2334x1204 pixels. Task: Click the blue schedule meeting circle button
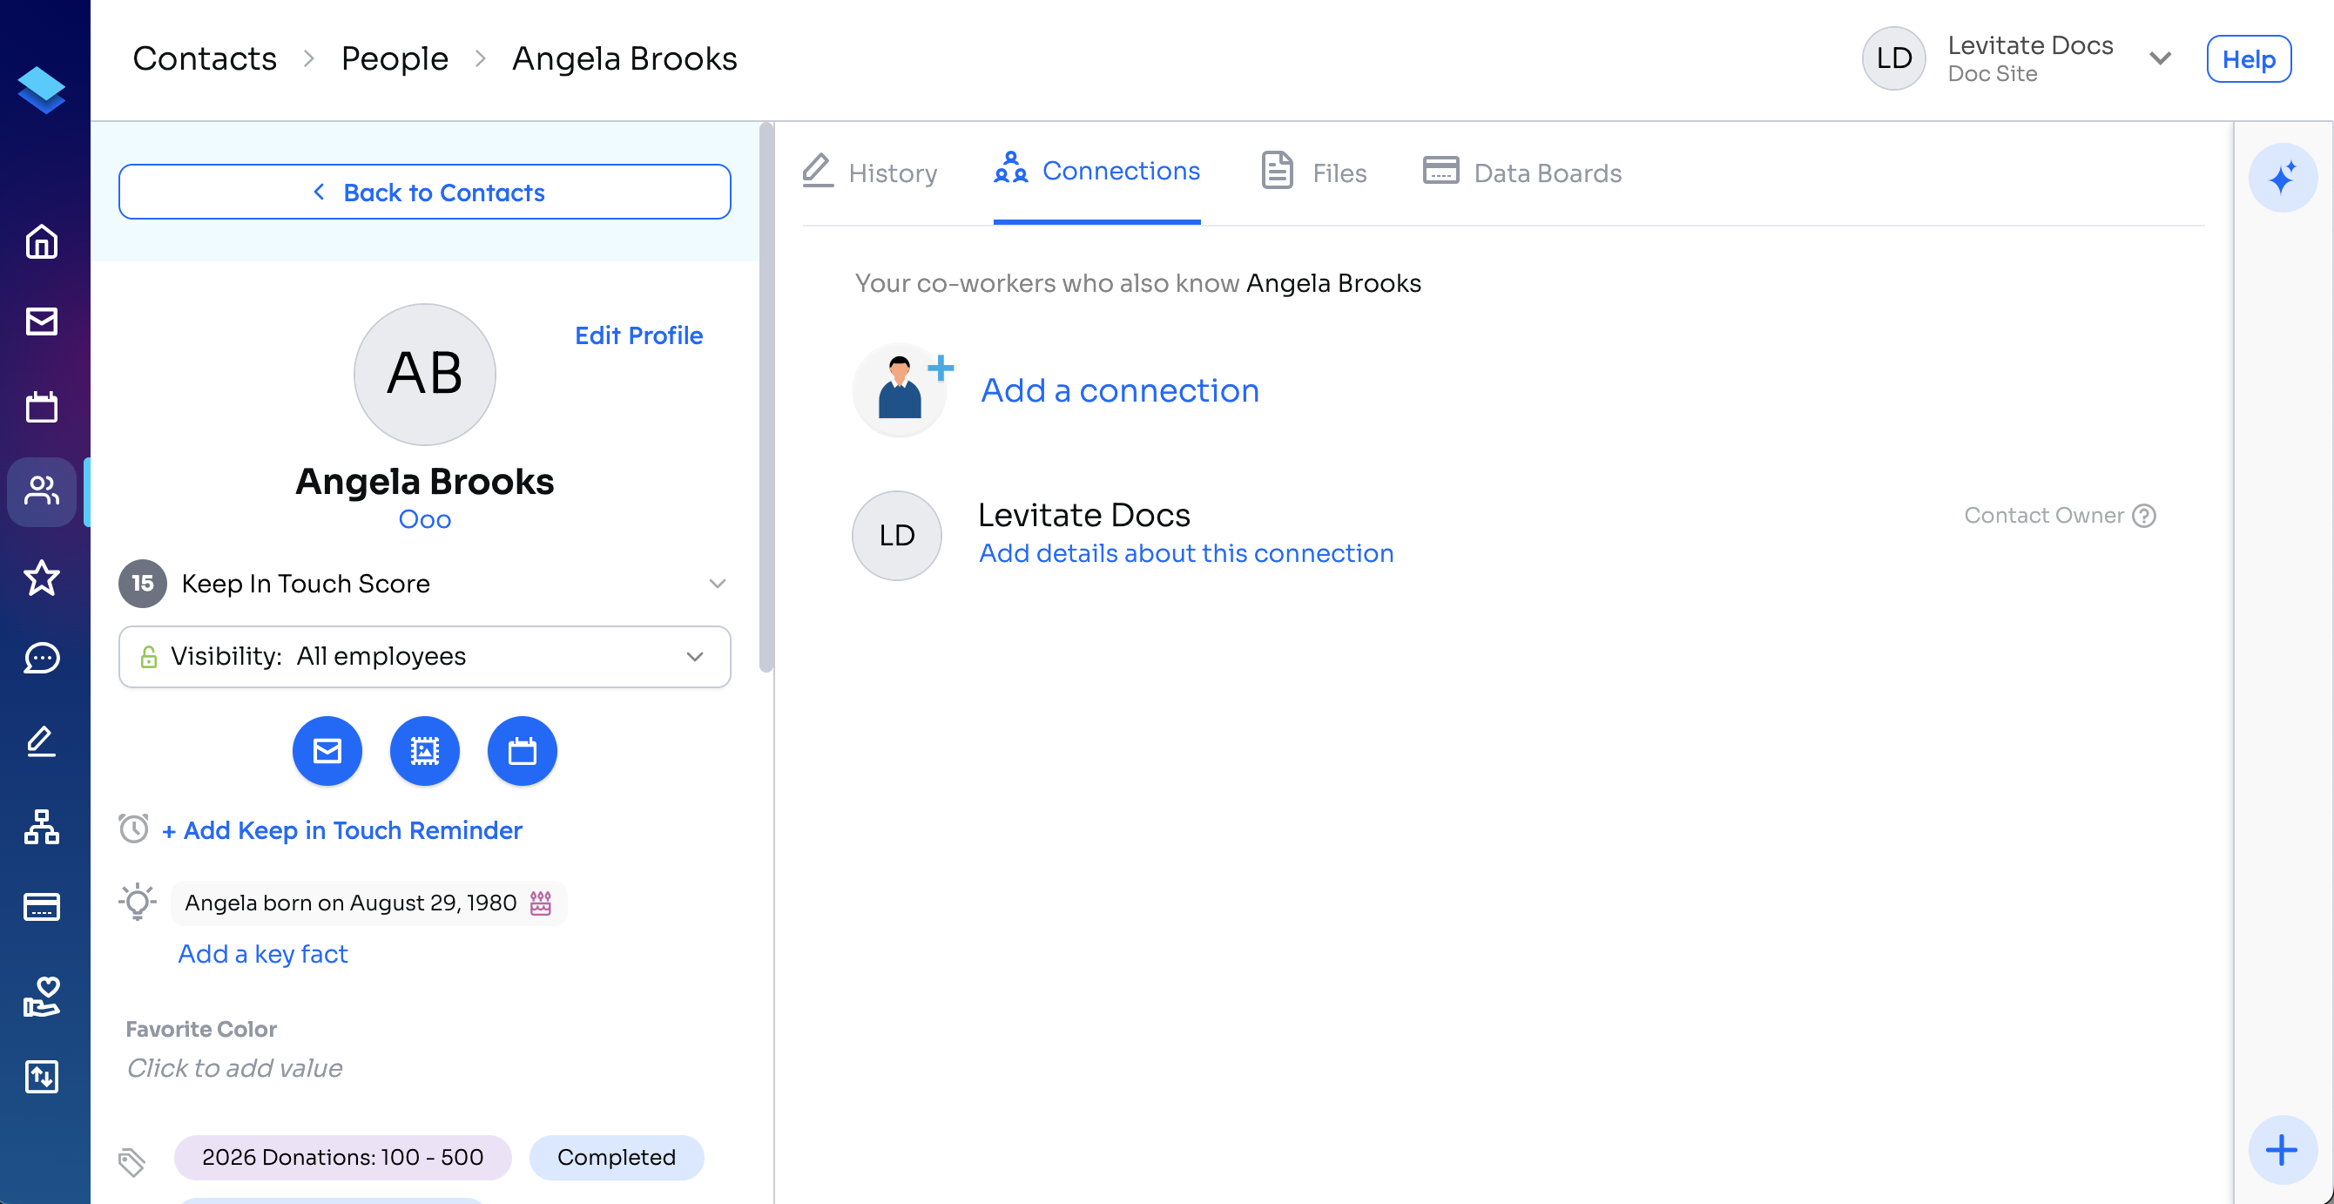pyautogui.click(x=523, y=751)
